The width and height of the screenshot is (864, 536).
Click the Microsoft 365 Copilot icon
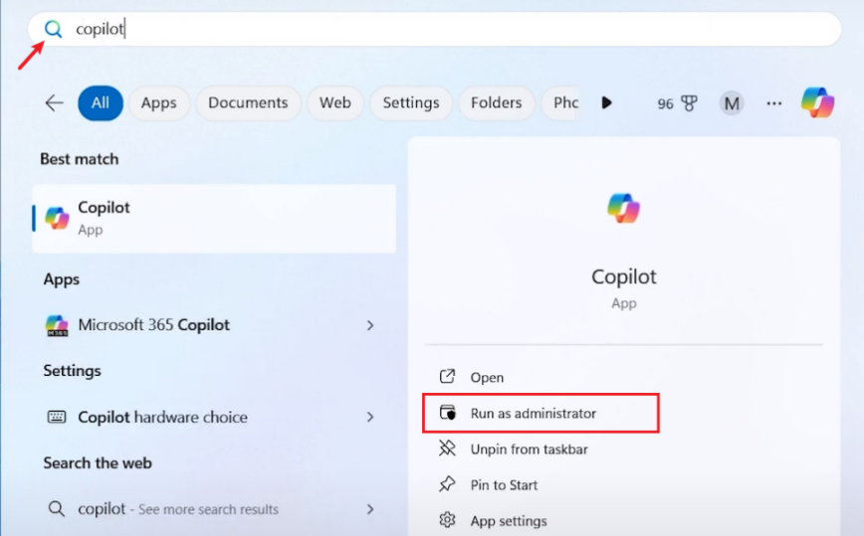57,325
